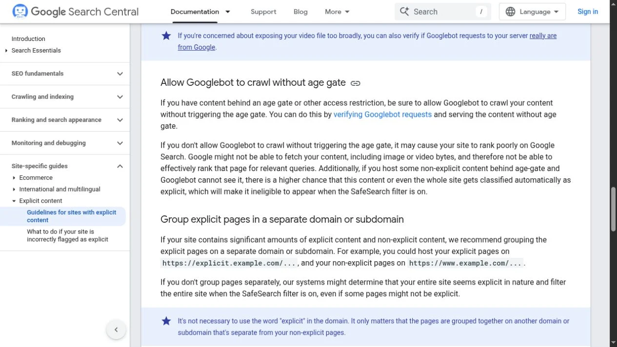Expand the SEO fundamentals section
617x347 pixels.
coord(65,74)
